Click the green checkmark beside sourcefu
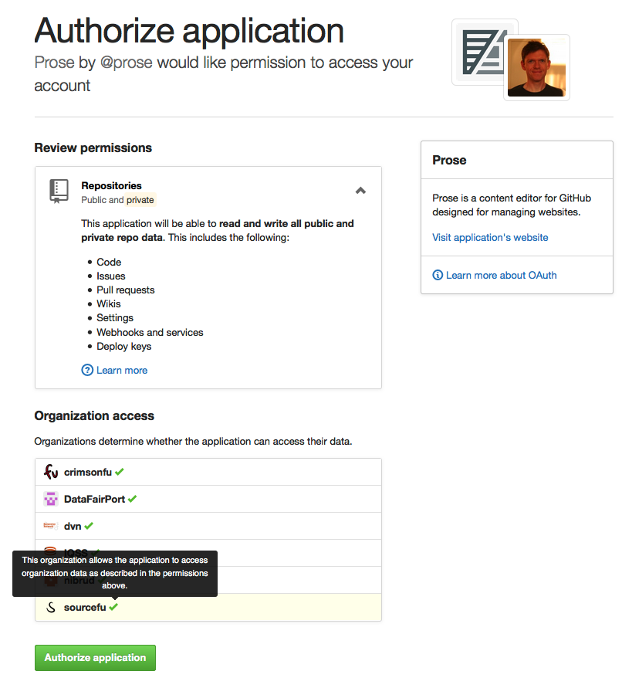Viewport: 622px width, 688px height. tap(113, 607)
